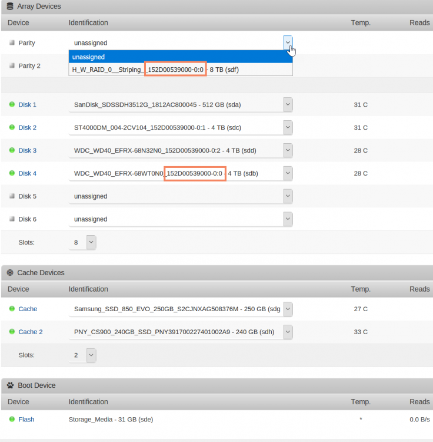
Task: Open the Disk 1 link
Action: (27, 104)
